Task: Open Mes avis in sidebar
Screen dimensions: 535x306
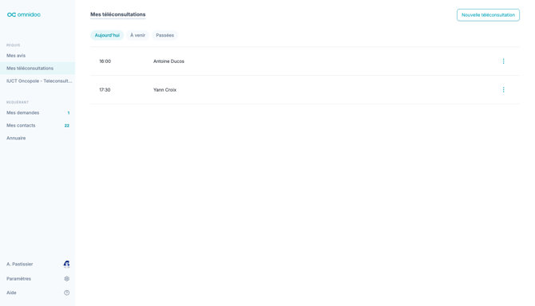Action: pyautogui.click(x=38, y=56)
